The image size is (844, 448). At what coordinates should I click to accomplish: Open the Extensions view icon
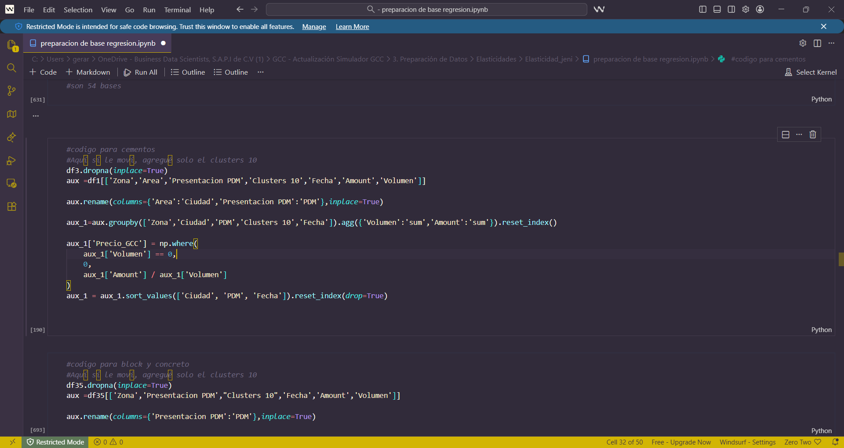[x=12, y=206]
